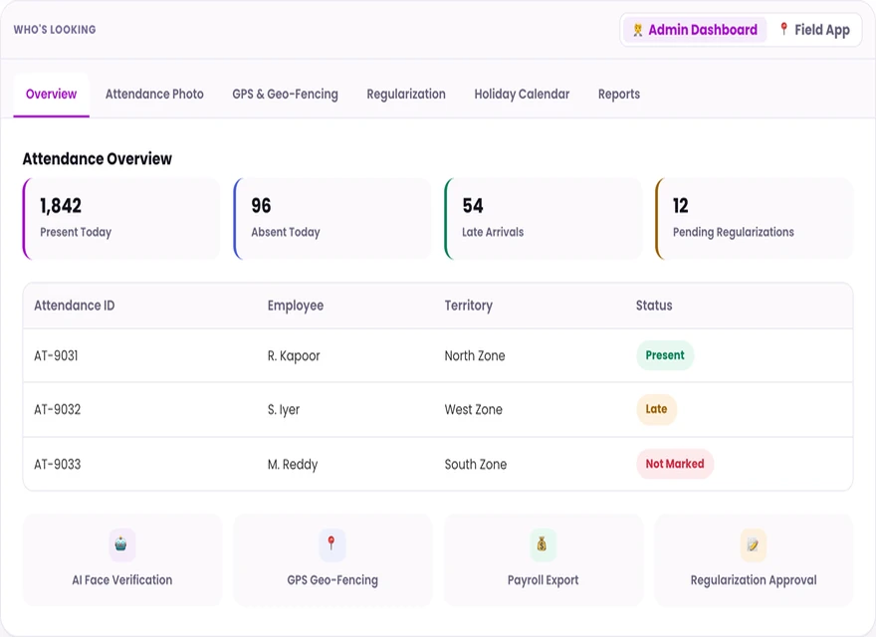This screenshot has height=637, width=876.
Task: Select attendance ID AT-9031
Action: pos(56,356)
